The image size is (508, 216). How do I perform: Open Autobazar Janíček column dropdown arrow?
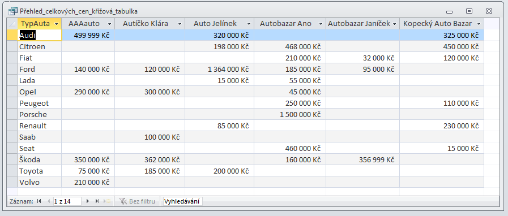(394, 24)
